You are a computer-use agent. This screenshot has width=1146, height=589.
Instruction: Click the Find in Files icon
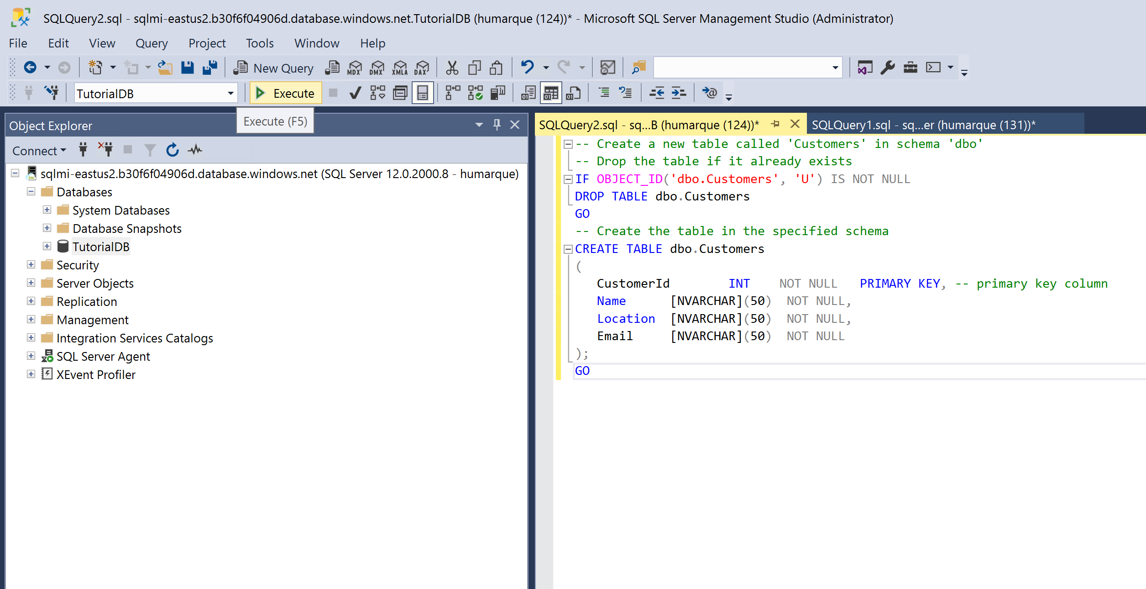638,68
